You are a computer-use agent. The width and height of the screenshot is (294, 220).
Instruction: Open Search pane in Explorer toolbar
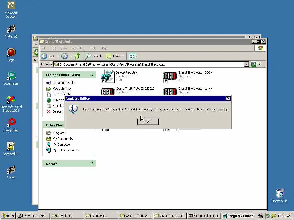click(x=93, y=56)
